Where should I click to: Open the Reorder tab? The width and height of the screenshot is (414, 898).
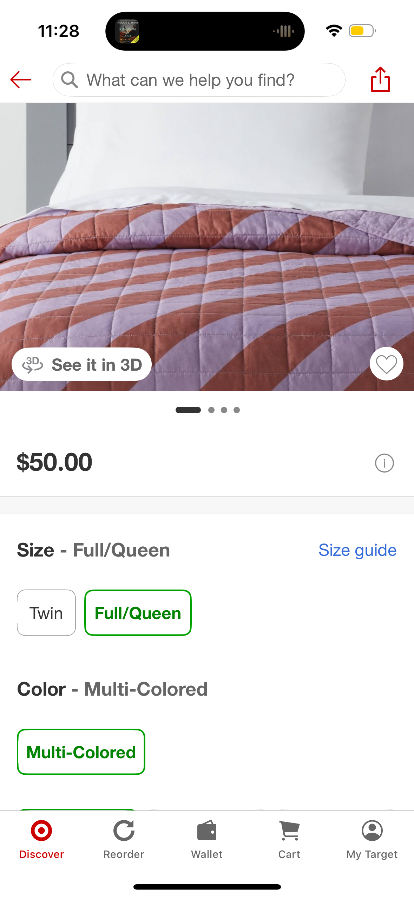[124, 839]
